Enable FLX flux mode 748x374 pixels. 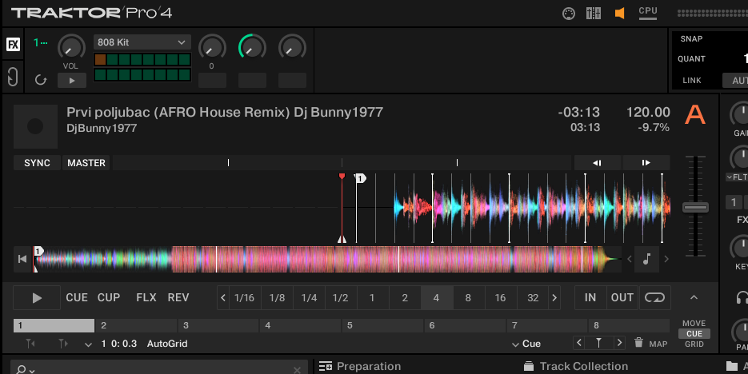coord(146,298)
